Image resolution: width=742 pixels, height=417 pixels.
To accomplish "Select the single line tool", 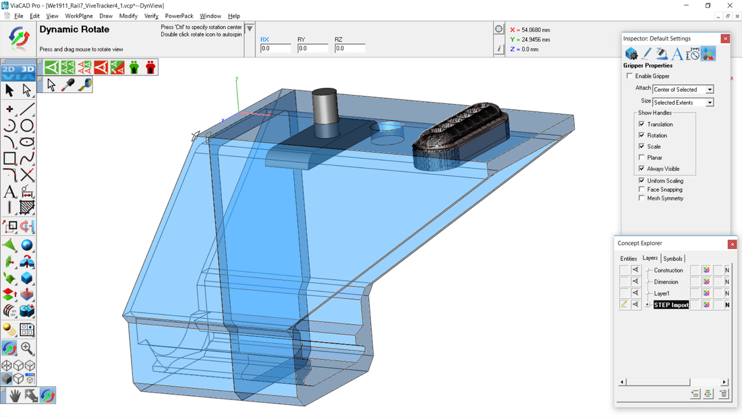I will tap(27, 109).
